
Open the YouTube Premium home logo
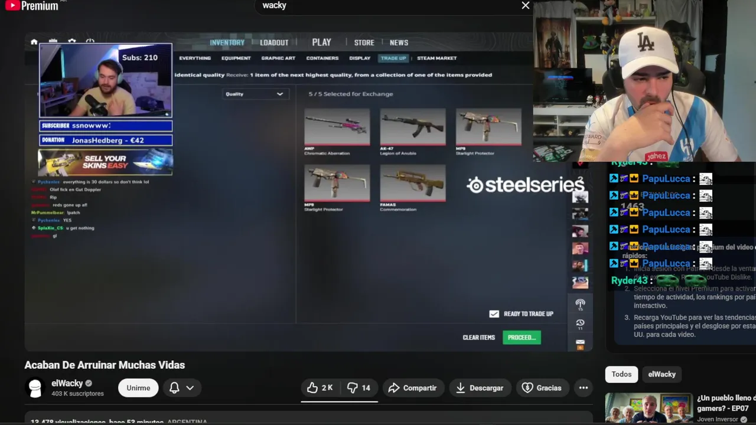[x=32, y=6]
